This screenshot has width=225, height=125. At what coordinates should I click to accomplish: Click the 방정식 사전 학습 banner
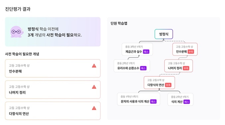(53, 32)
